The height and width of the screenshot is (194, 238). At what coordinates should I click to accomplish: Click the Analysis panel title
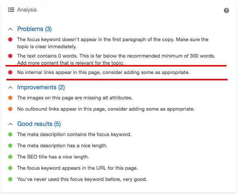tap(27, 10)
